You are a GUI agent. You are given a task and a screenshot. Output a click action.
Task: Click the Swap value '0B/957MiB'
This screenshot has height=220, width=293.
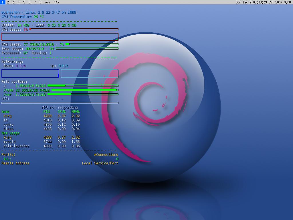(x=35, y=49)
